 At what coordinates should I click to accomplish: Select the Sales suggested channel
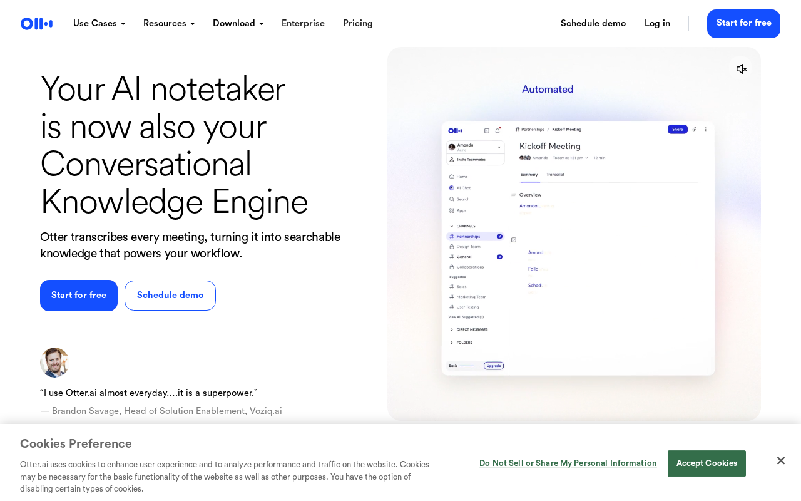coord(458,287)
